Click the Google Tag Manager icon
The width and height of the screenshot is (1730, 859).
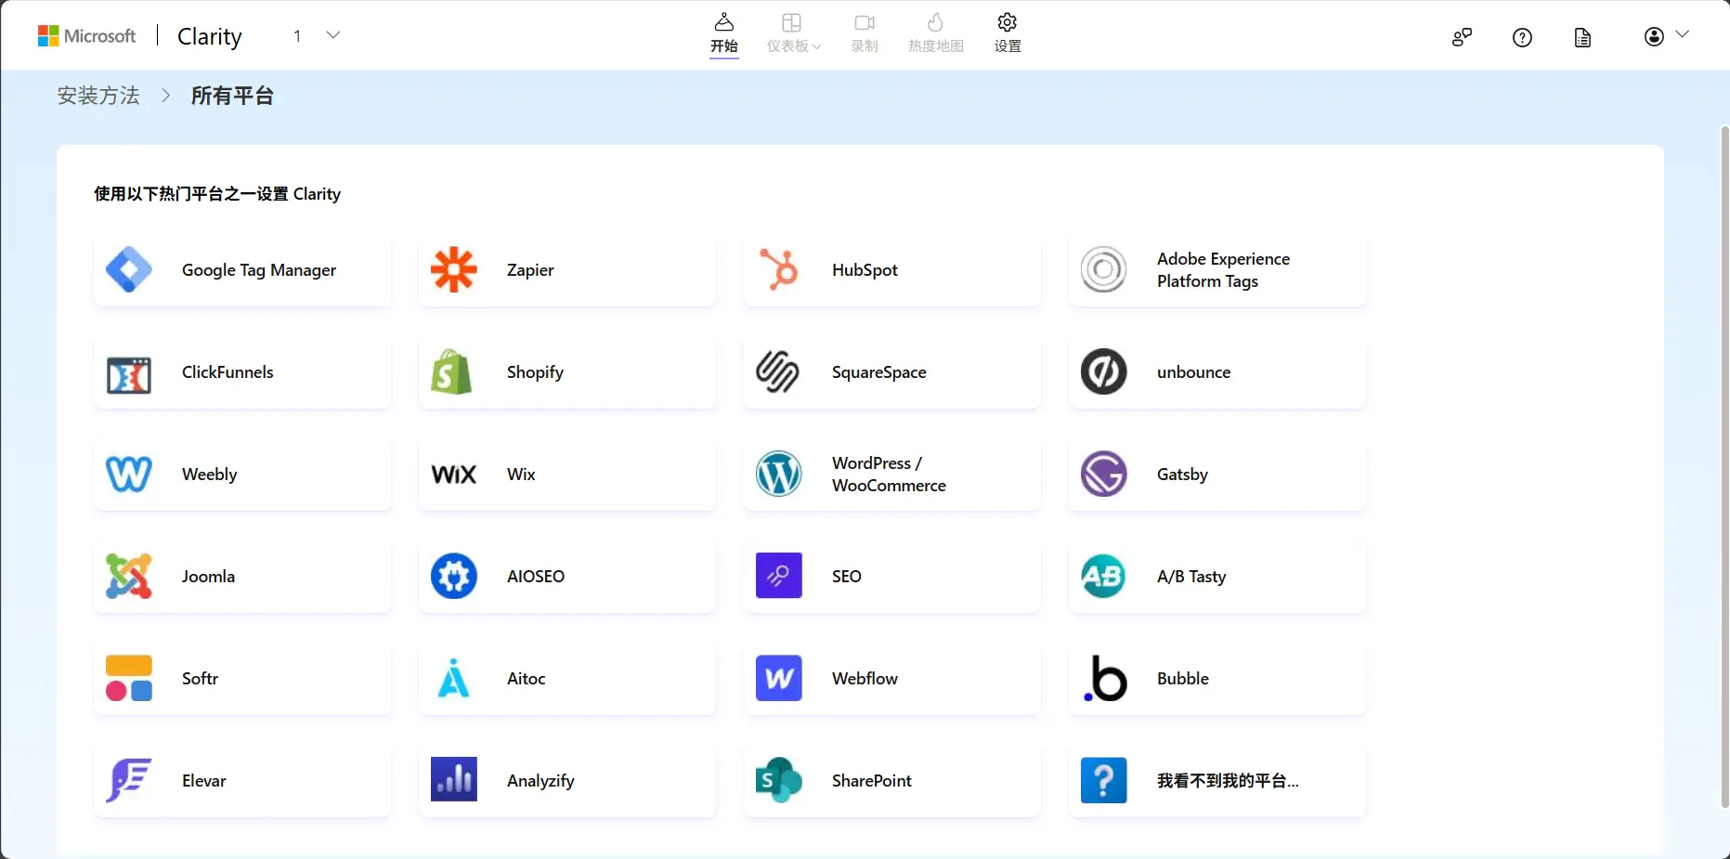tap(129, 270)
